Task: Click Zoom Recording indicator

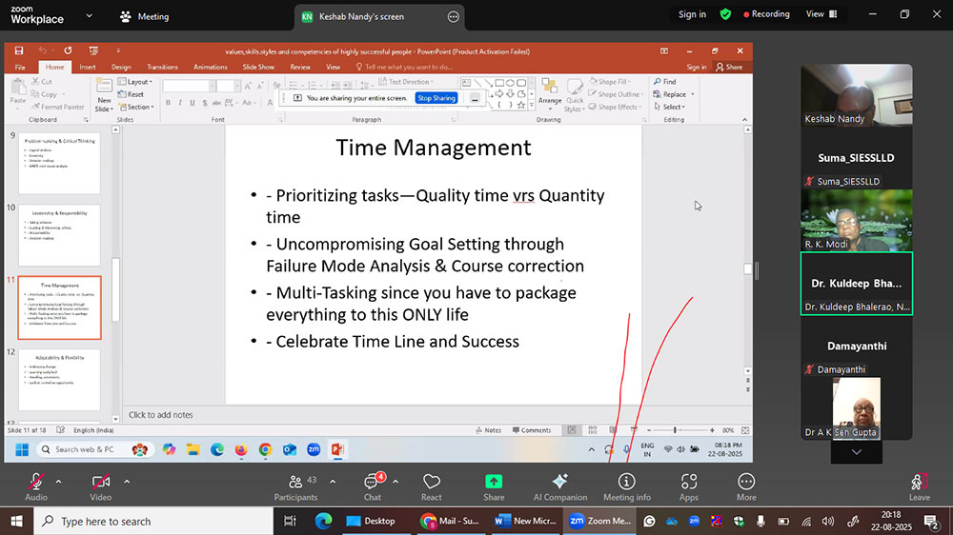Action: point(766,14)
